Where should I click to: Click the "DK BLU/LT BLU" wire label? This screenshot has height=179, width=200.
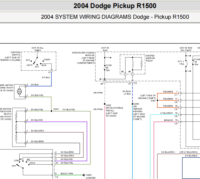pyautogui.click(x=127, y=93)
